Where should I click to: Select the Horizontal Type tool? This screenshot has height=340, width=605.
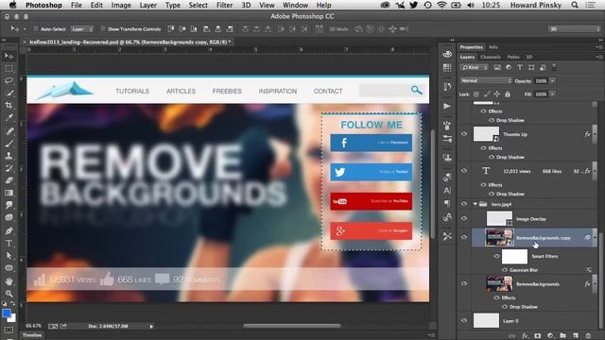tap(9, 243)
